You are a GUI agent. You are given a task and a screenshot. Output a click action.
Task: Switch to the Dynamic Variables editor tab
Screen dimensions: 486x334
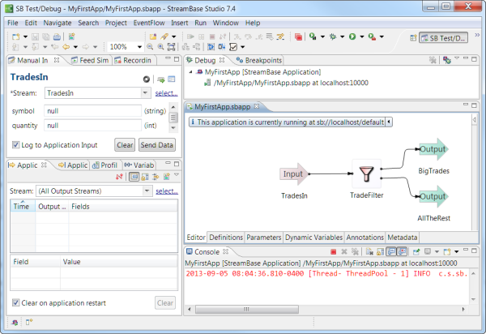coord(314,238)
